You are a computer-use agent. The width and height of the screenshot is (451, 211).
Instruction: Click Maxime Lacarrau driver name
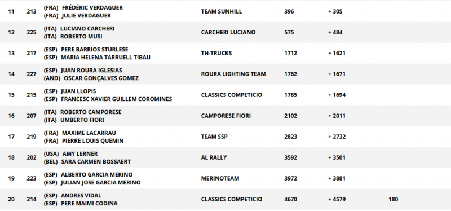tap(89, 133)
